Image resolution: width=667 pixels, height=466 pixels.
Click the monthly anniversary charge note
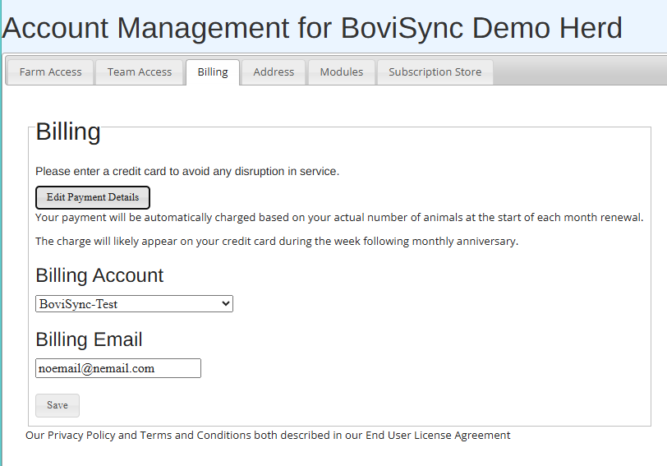point(277,242)
